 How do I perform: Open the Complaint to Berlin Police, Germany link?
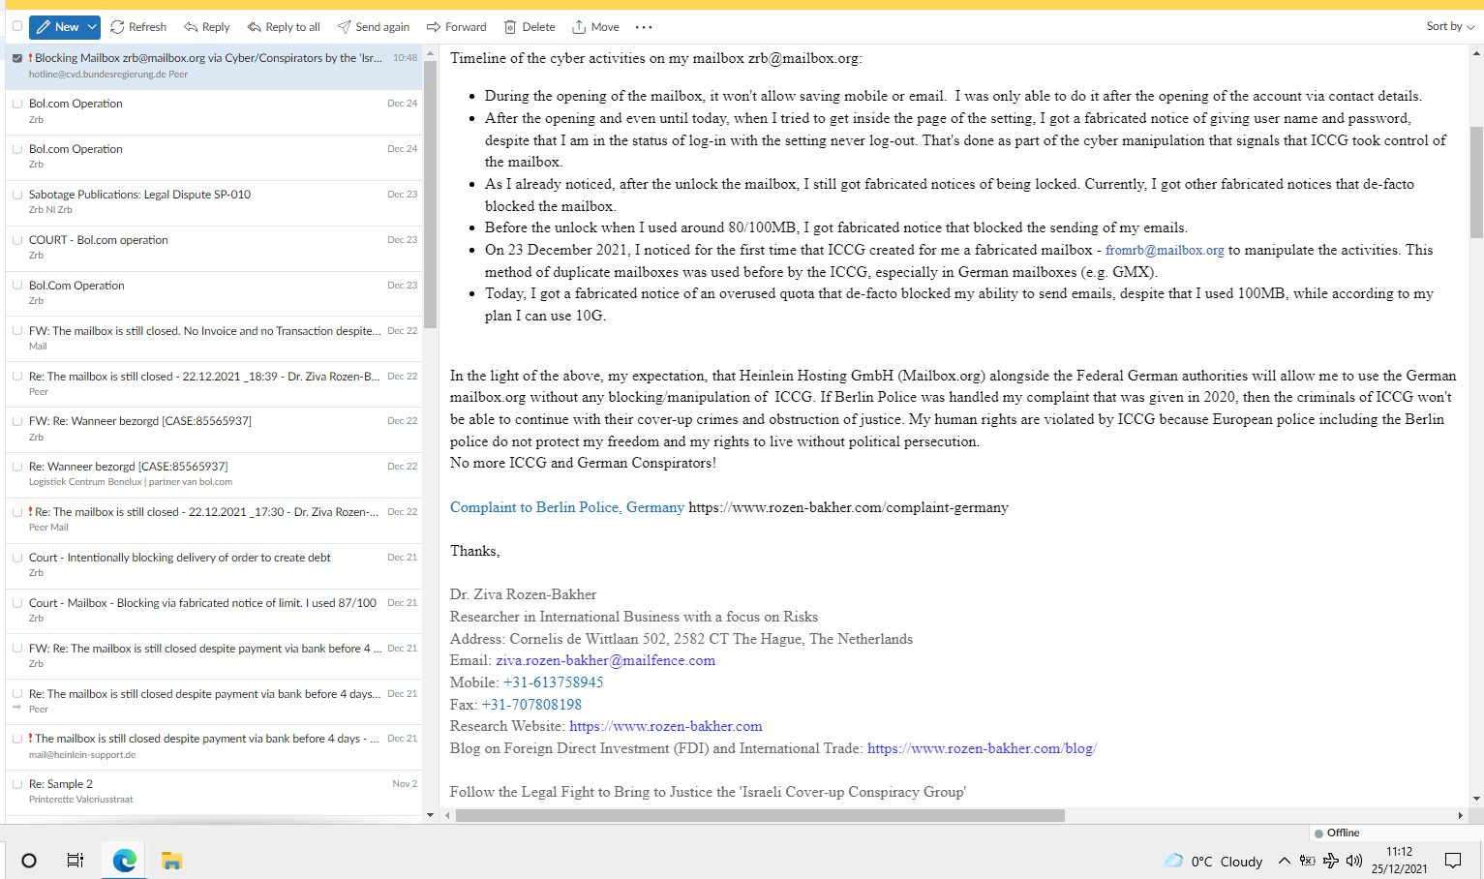click(567, 507)
